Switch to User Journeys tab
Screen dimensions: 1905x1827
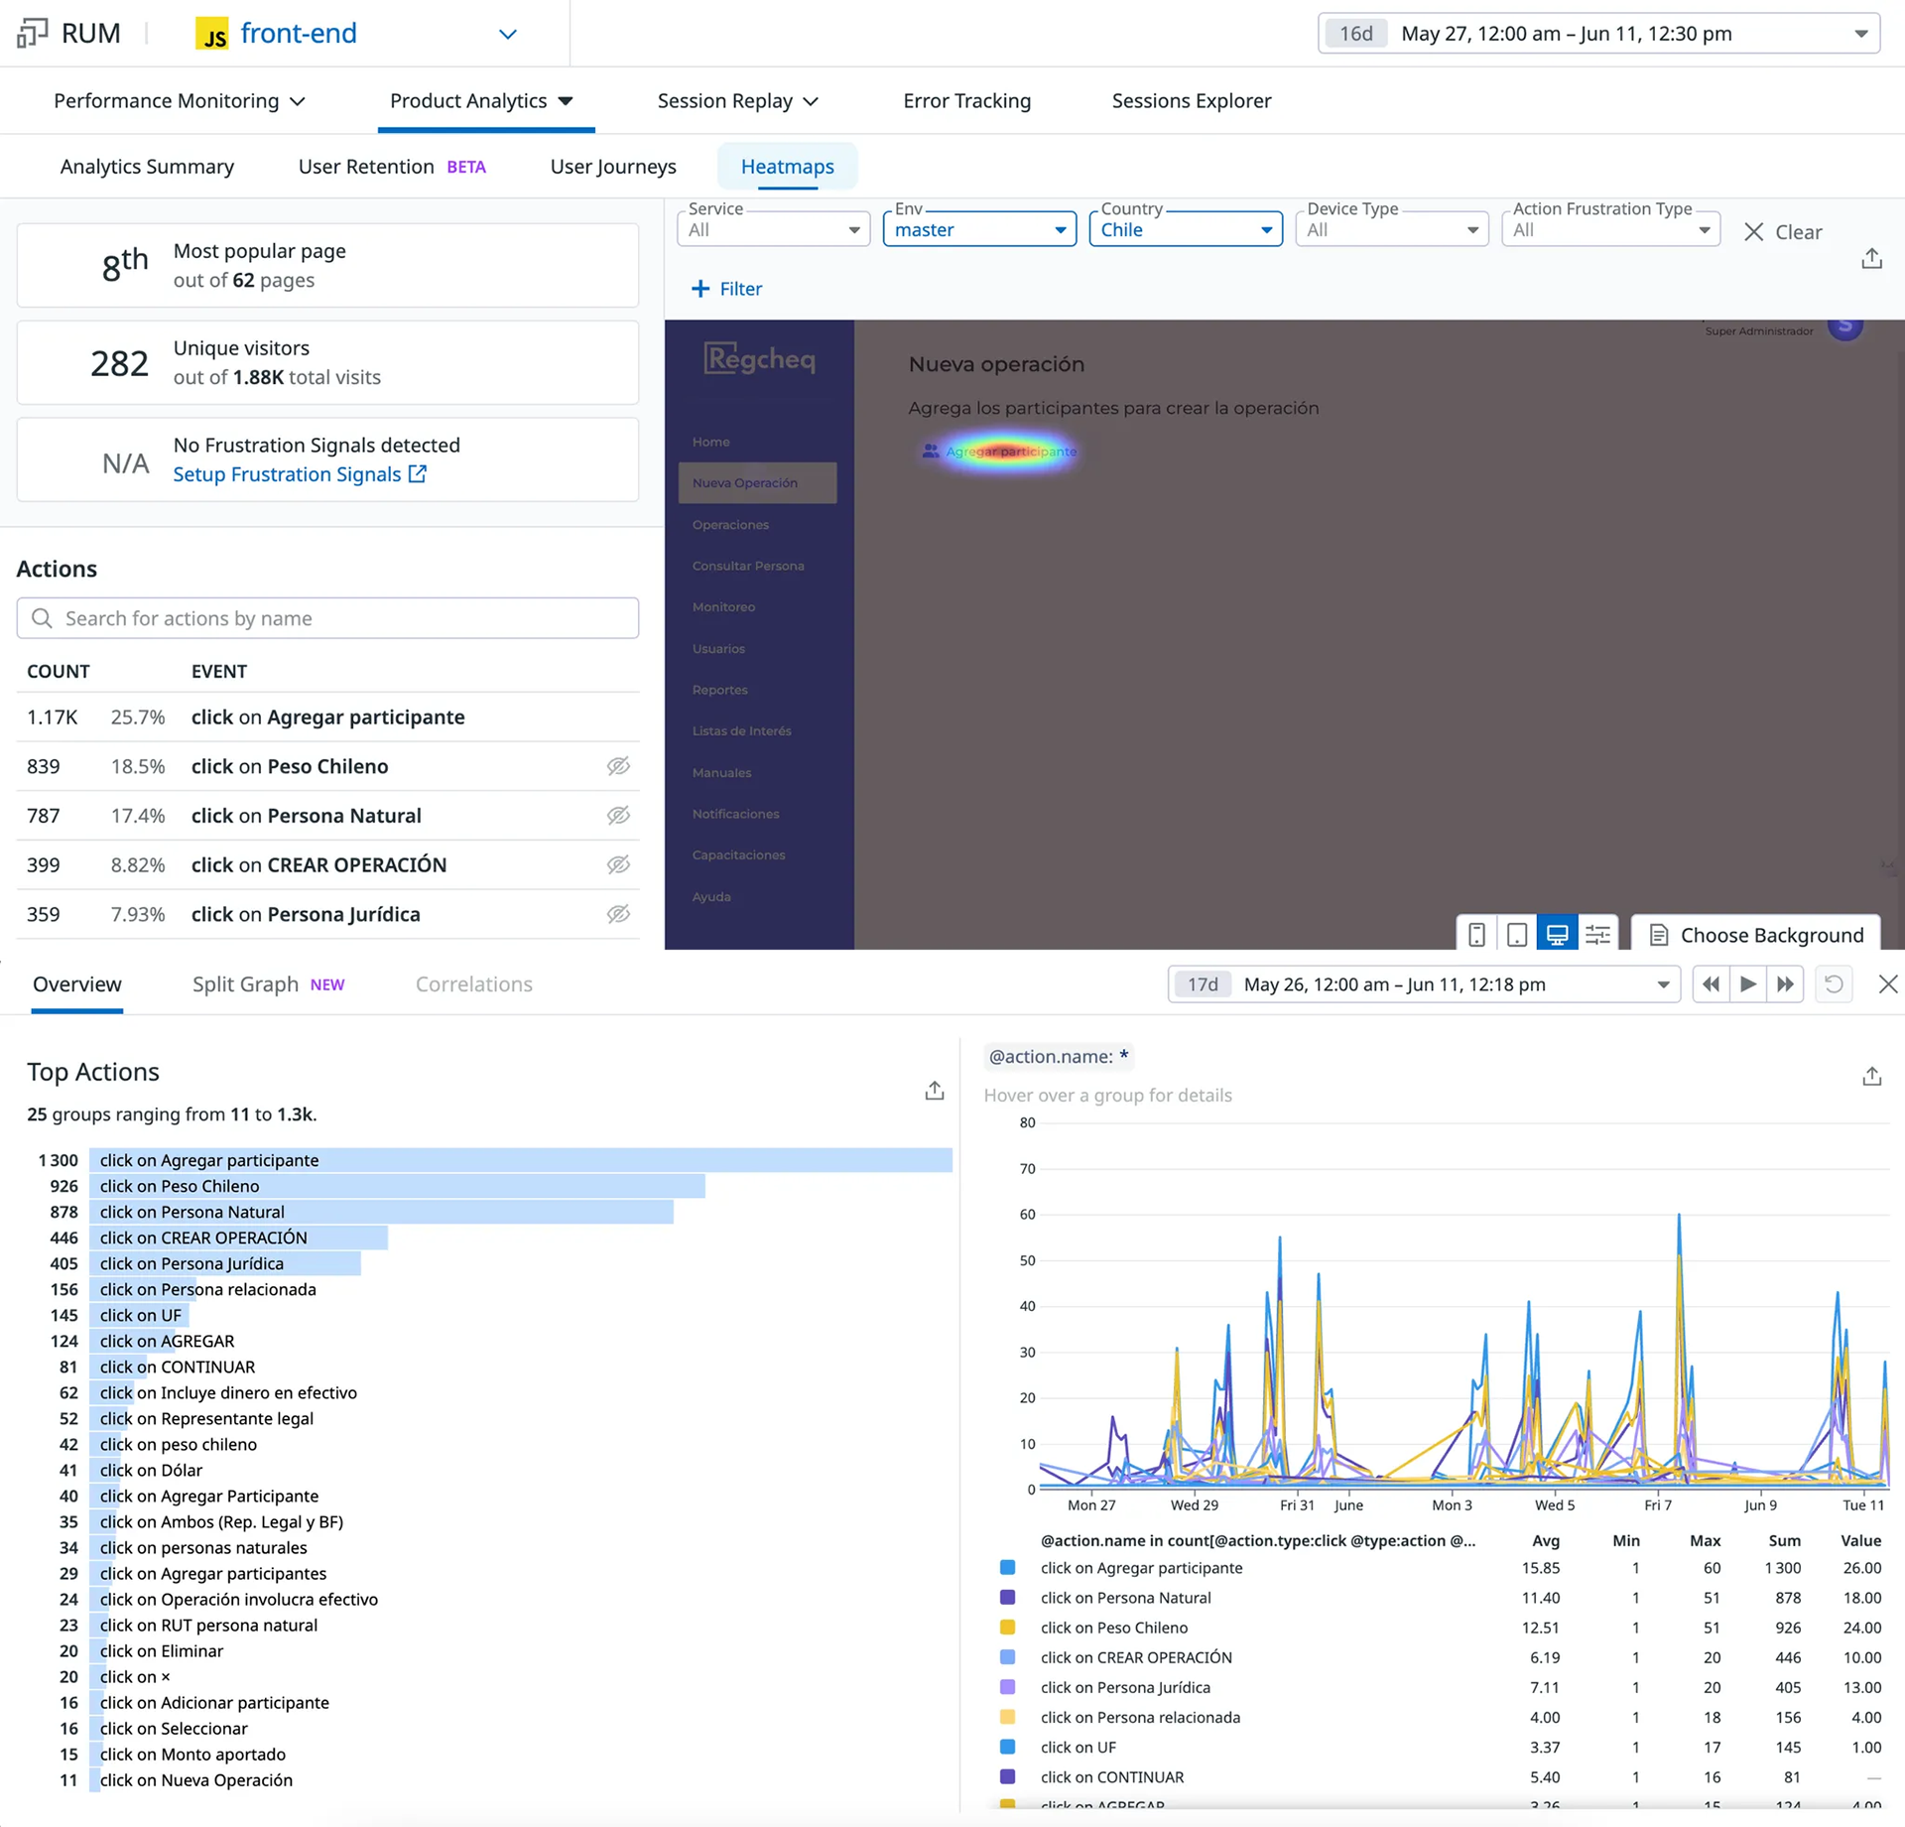613,167
